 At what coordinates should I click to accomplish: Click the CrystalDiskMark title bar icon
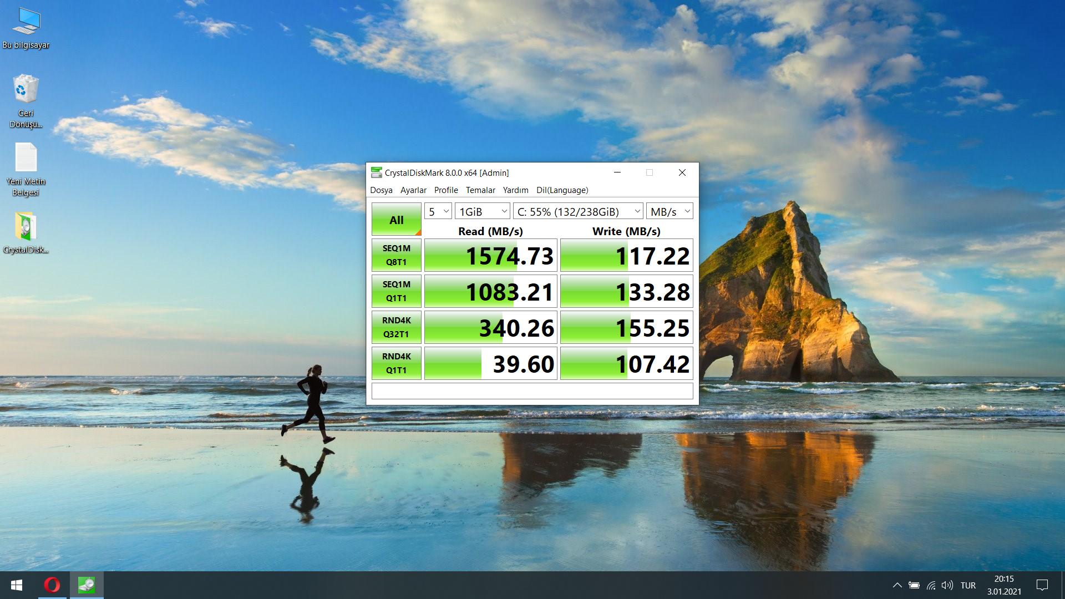point(377,172)
